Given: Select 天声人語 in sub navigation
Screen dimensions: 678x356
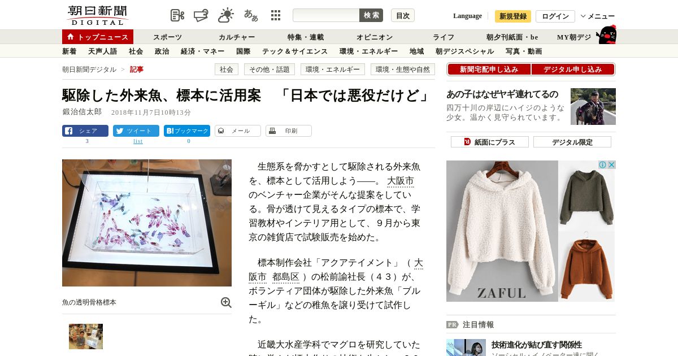Looking at the screenshot, I should pyautogui.click(x=103, y=51).
